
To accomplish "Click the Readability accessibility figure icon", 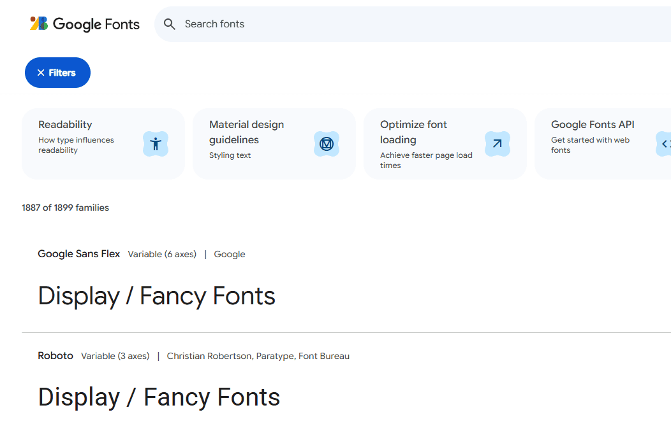I will [x=155, y=144].
